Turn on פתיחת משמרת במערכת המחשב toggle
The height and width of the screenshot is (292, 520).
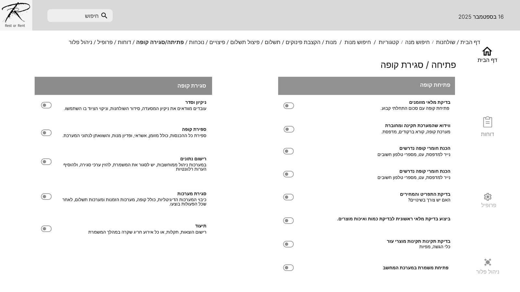(289, 268)
